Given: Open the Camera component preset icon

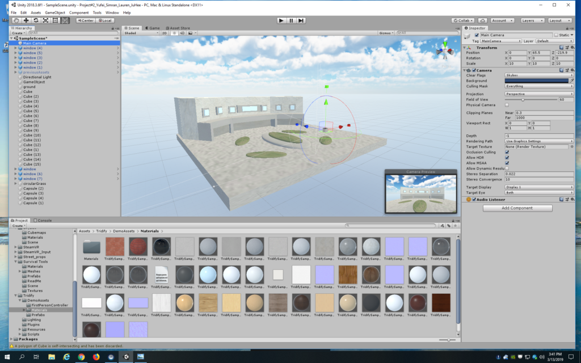Looking at the screenshot, I should coord(567,70).
